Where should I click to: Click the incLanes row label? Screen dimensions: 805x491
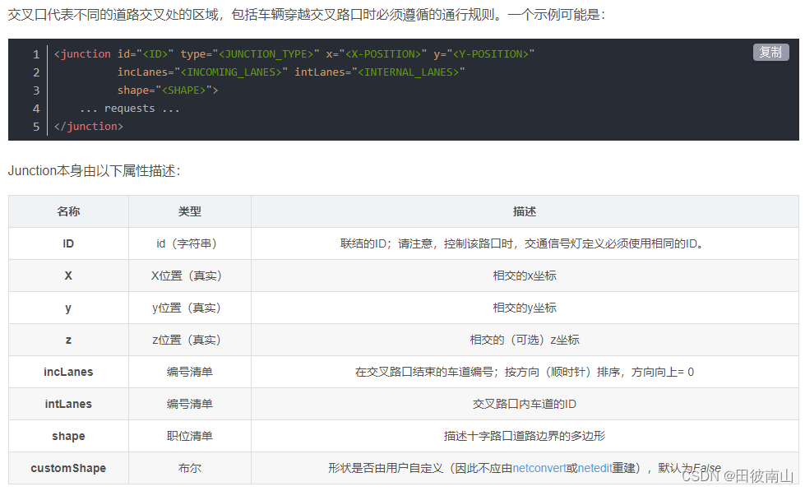pyautogui.click(x=67, y=372)
